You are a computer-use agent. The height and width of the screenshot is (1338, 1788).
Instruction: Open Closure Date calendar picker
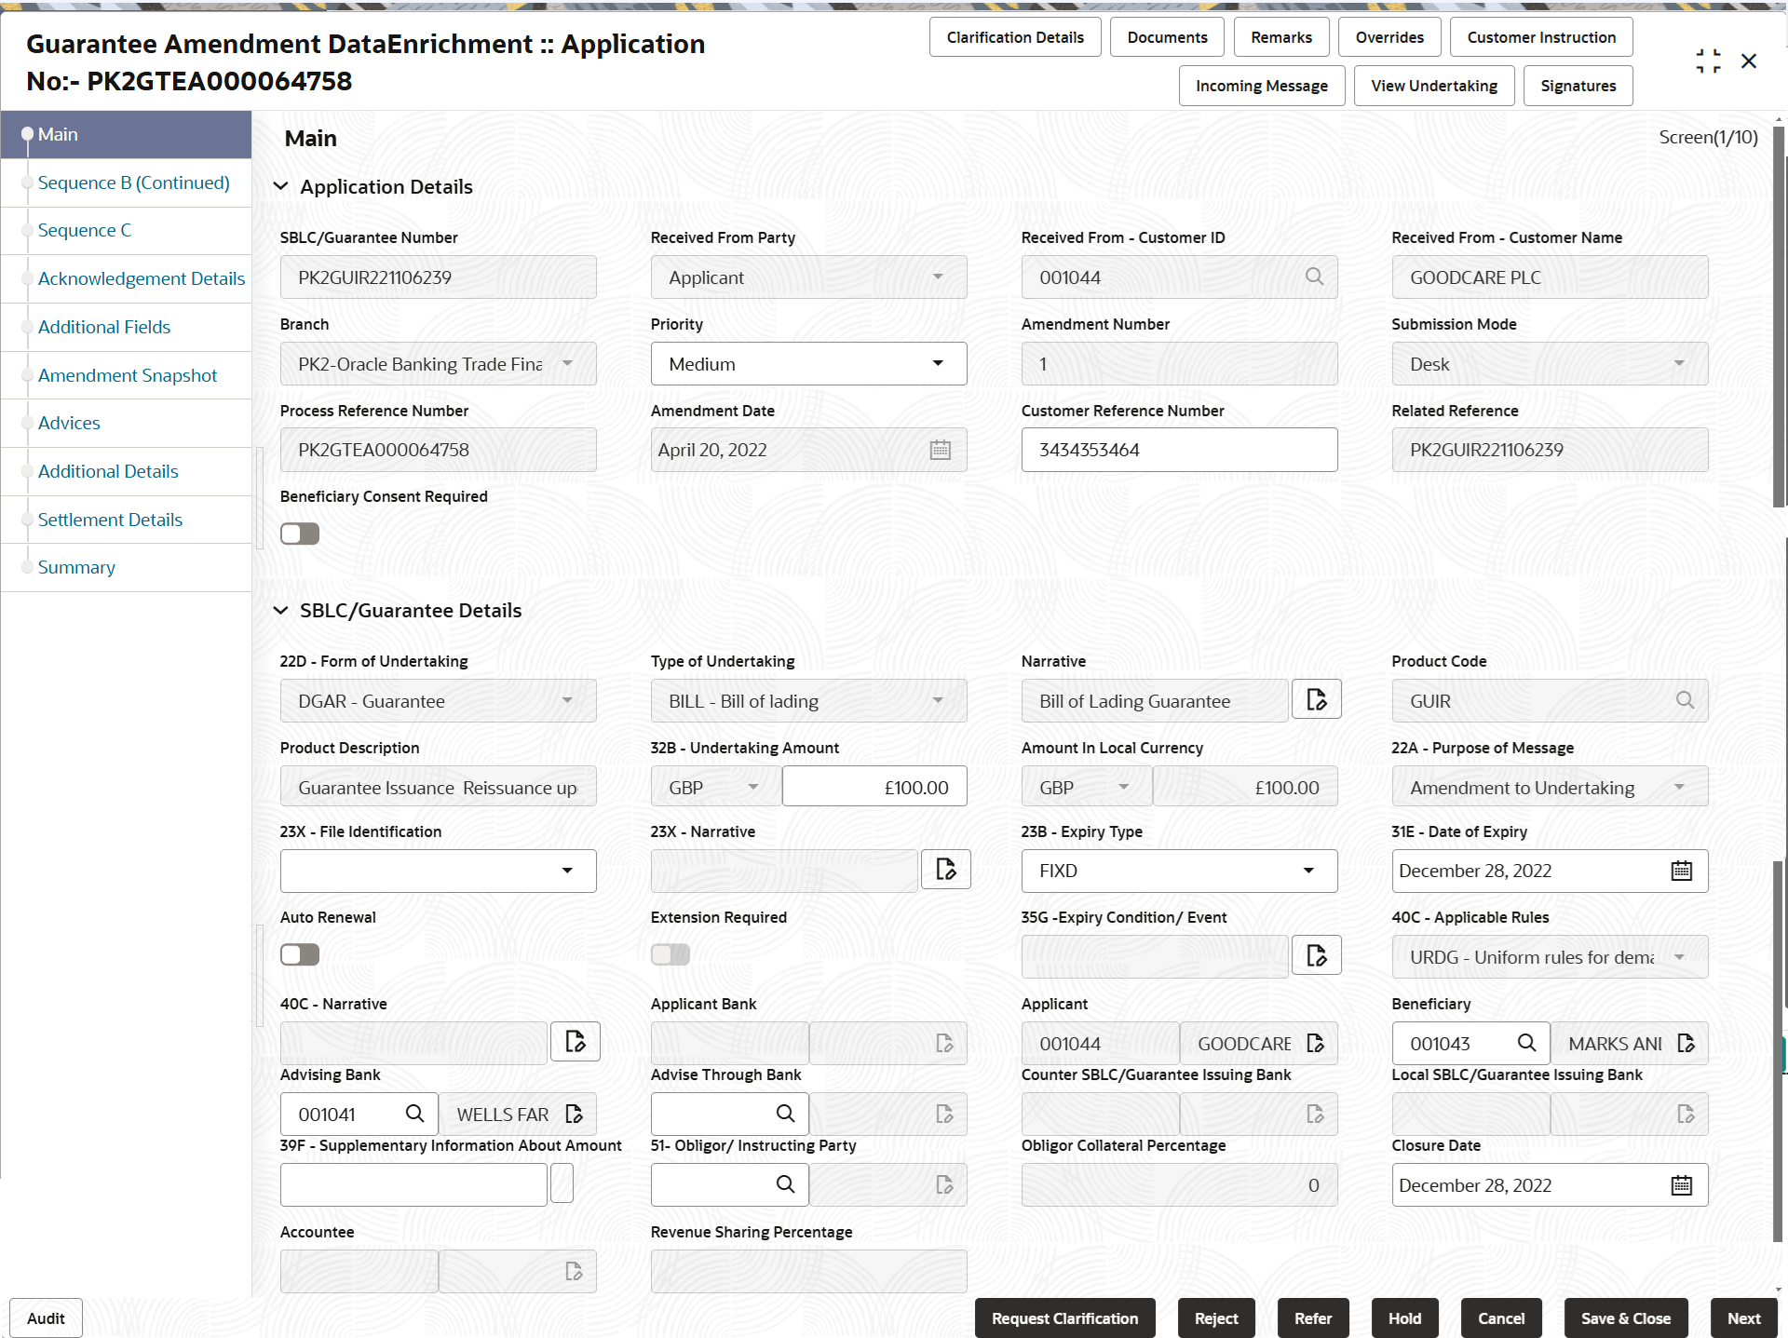[1681, 1185]
